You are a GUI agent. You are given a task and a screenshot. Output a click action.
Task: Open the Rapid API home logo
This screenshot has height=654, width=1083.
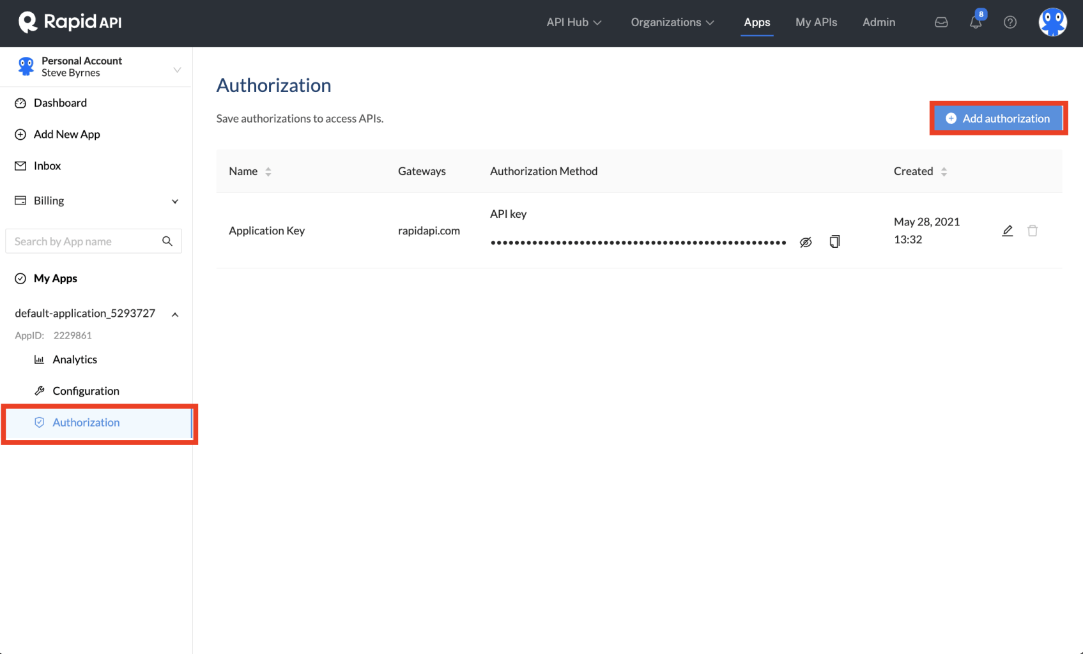point(68,22)
